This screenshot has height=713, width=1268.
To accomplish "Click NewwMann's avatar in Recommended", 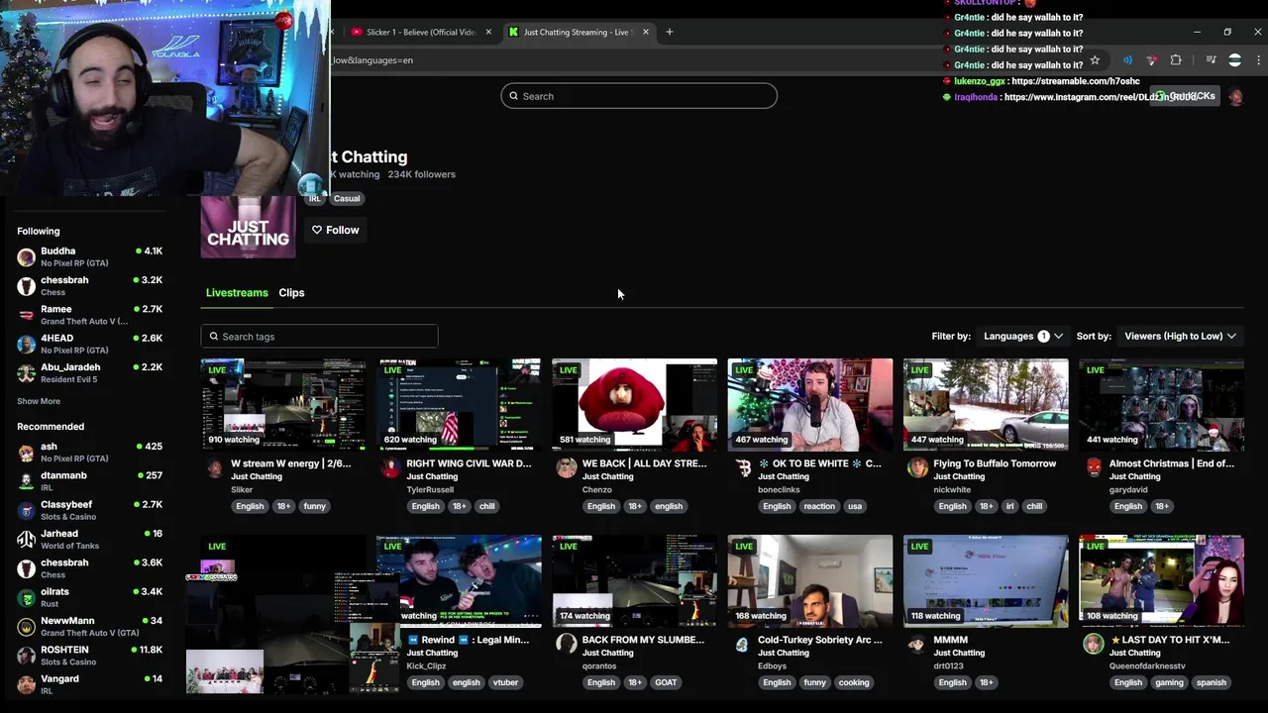I will tap(27, 627).
